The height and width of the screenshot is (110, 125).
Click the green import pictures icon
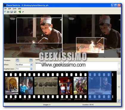pyautogui.click(x=20, y=12)
